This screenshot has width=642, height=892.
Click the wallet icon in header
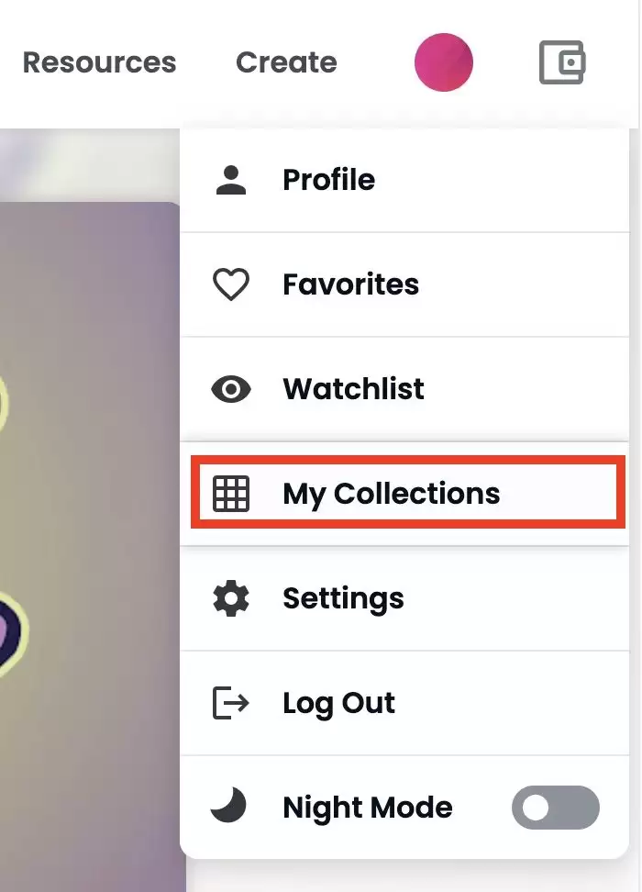tap(562, 62)
